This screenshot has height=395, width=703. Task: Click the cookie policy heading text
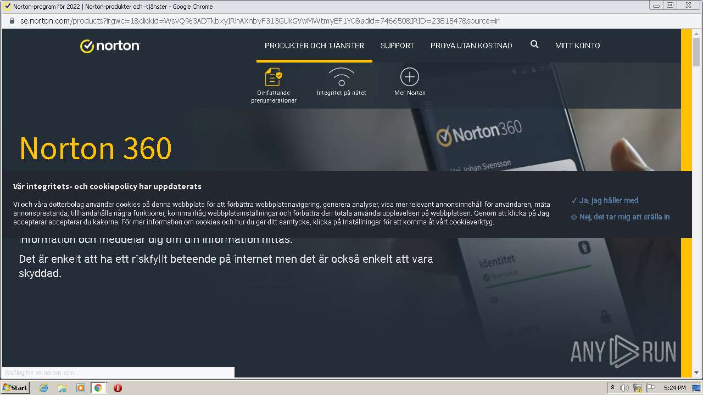pyautogui.click(x=107, y=187)
